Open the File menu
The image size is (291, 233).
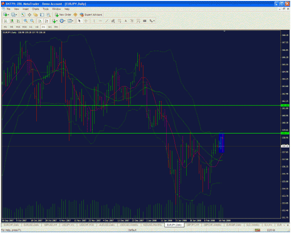(8, 9)
